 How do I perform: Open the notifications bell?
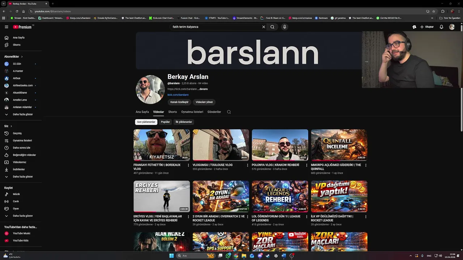point(441,27)
